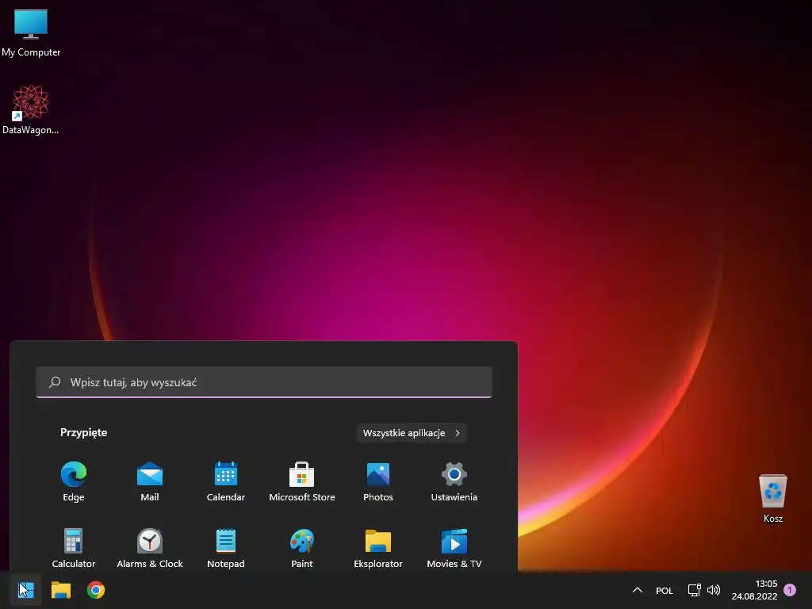Launch the Mail app
This screenshot has width=812, height=609.
[150, 481]
